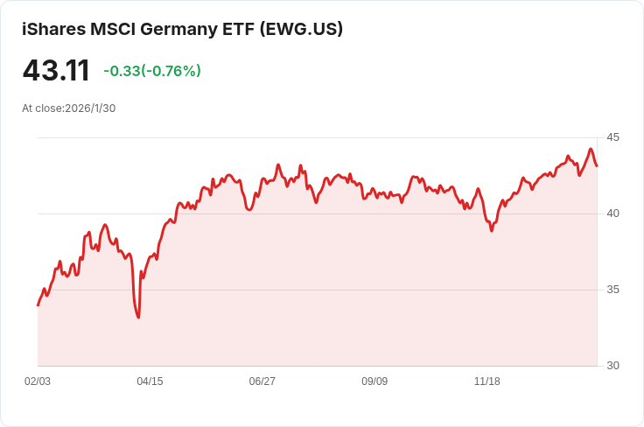
Task: Click the highest peak near chart's right end
Action: click(x=591, y=149)
